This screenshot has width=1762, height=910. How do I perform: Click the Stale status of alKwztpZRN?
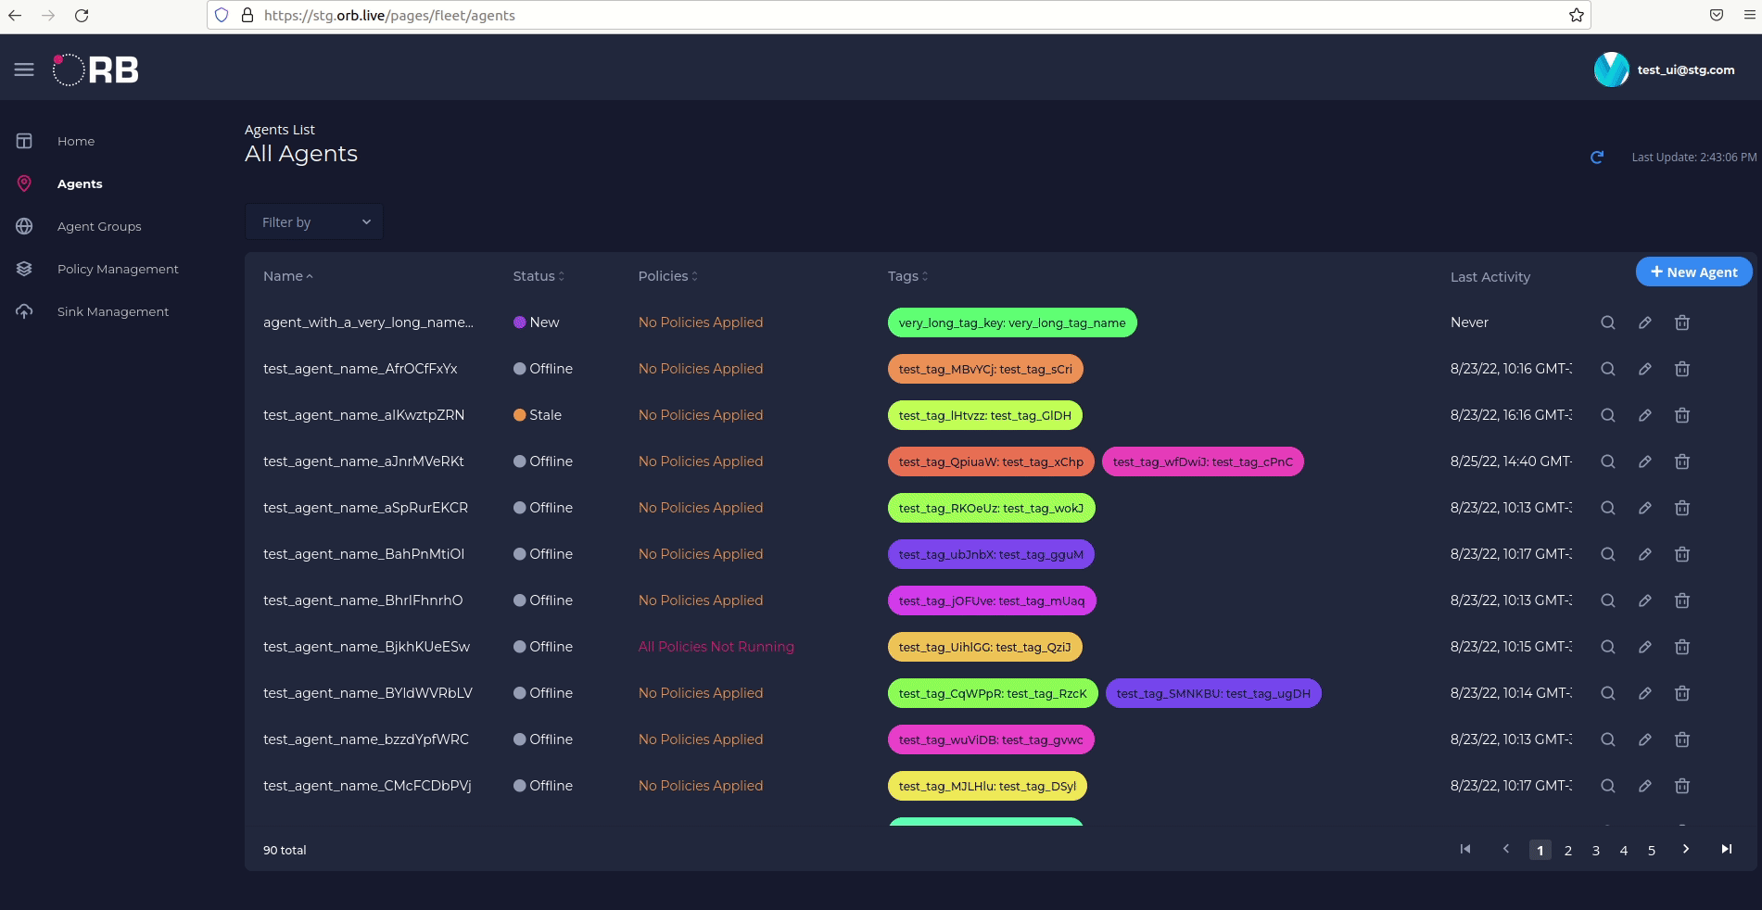click(538, 415)
